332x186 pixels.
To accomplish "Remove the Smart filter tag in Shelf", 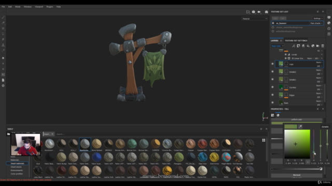I will [52, 134].
